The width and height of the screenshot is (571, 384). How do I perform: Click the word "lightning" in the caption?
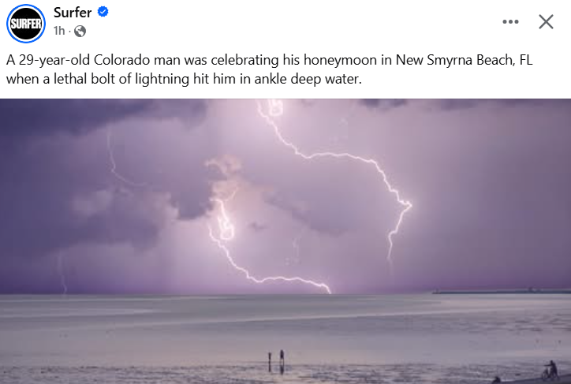pyautogui.click(x=162, y=79)
